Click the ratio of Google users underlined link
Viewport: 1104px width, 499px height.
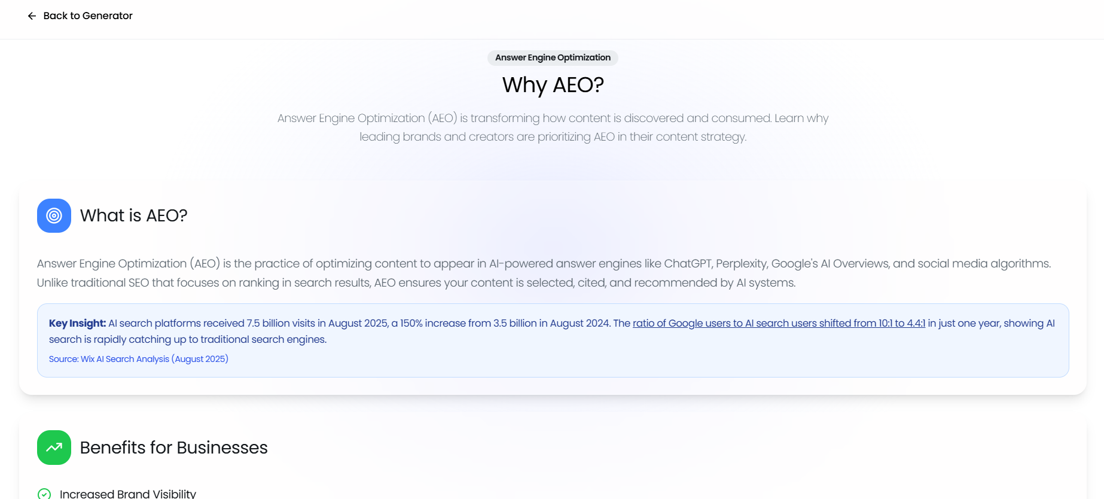tap(779, 323)
